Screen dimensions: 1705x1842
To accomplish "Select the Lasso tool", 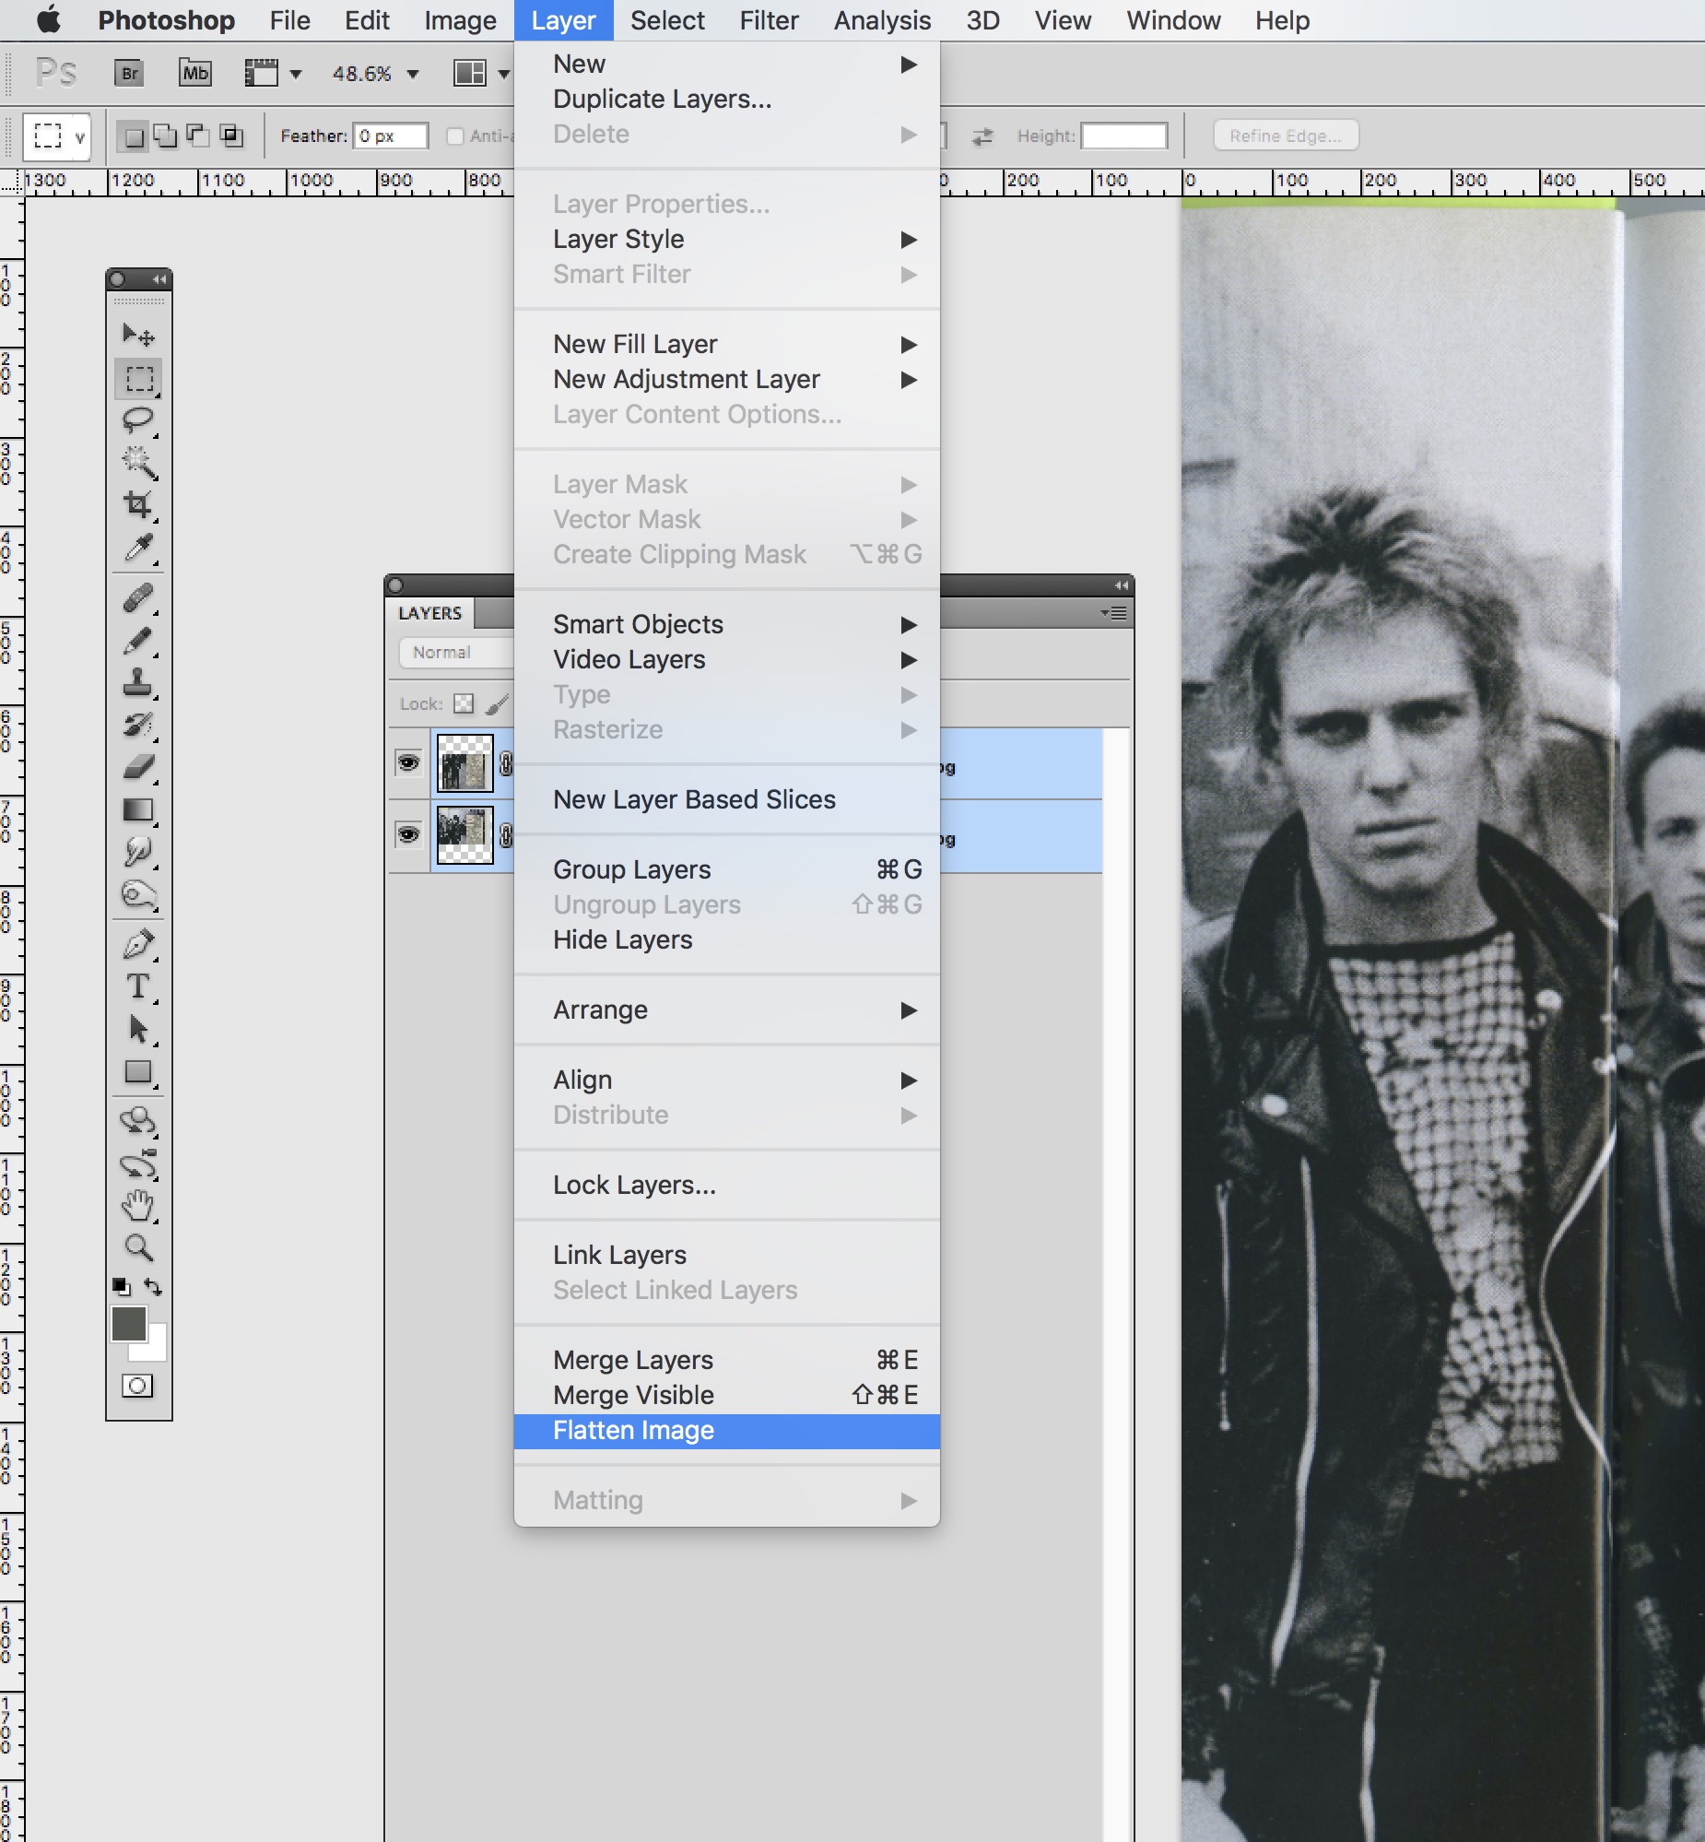I will (x=138, y=419).
